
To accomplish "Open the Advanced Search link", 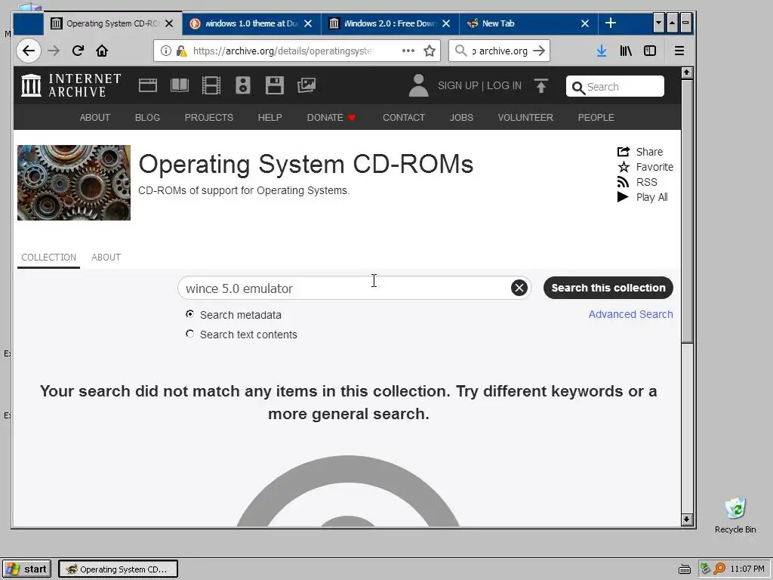I will [630, 314].
